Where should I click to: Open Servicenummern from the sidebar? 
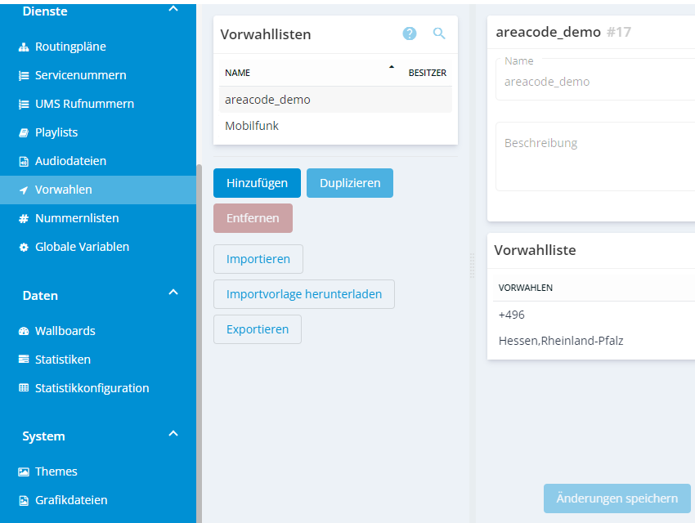(x=80, y=75)
